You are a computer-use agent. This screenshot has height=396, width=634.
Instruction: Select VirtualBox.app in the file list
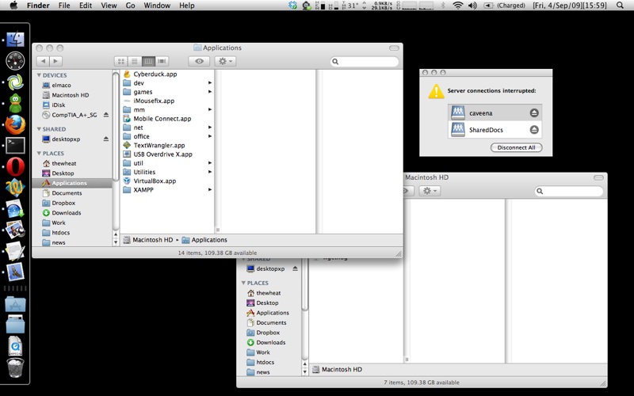click(155, 181)
